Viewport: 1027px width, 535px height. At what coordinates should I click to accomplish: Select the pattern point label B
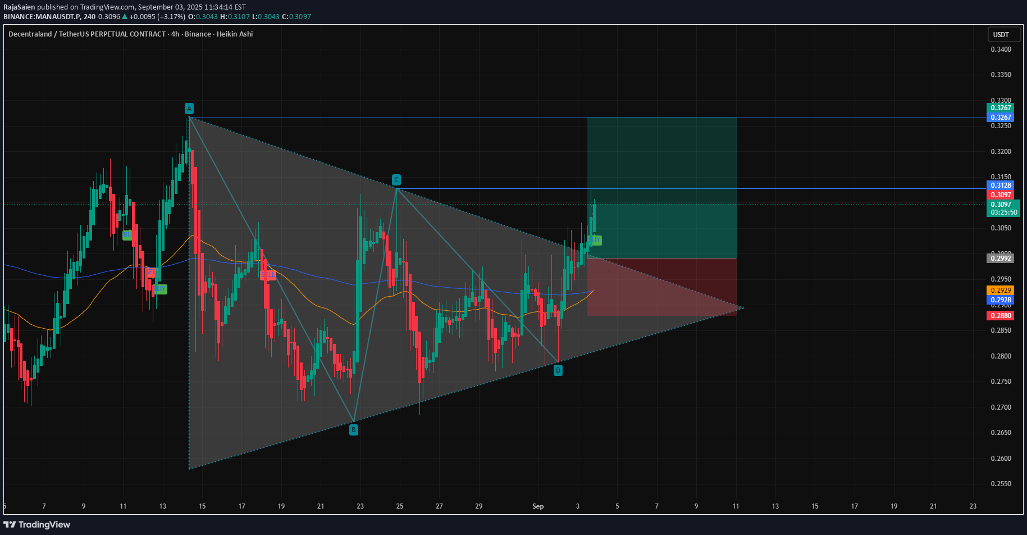tap(353, 430)
